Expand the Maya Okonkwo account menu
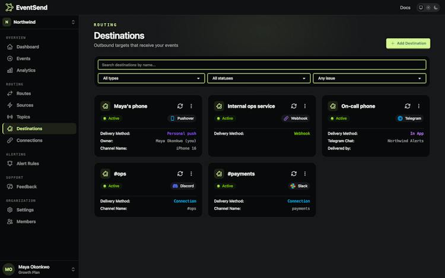The image size is (445, 278). 39,269
